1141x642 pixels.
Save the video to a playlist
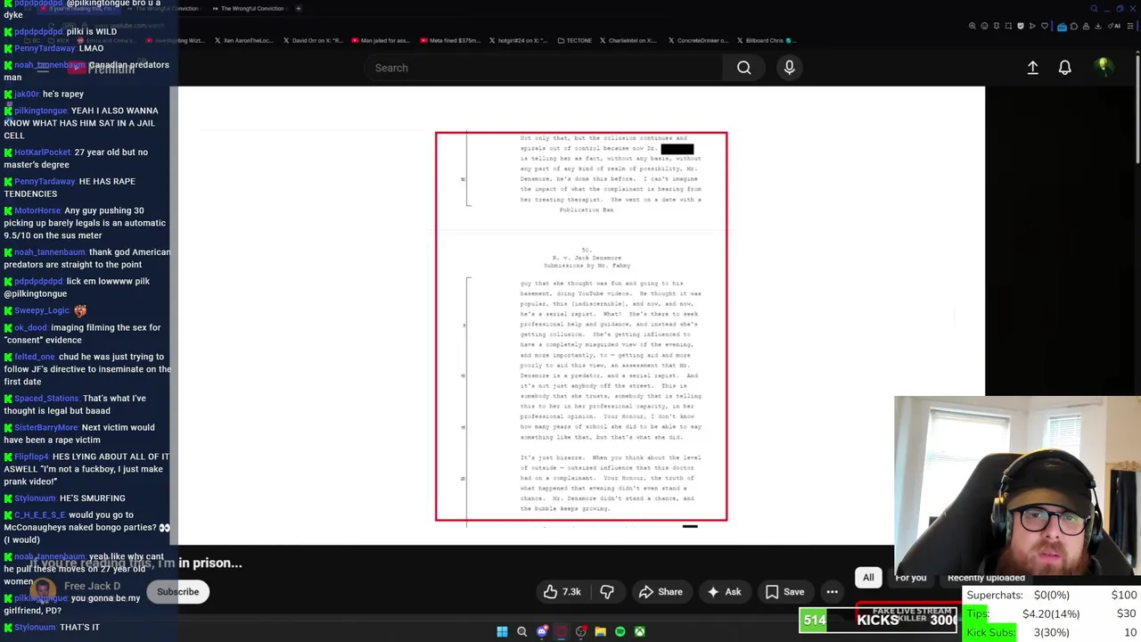pyautogui.click(x=784, y=592)
